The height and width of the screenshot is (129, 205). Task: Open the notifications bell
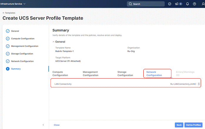188,4
